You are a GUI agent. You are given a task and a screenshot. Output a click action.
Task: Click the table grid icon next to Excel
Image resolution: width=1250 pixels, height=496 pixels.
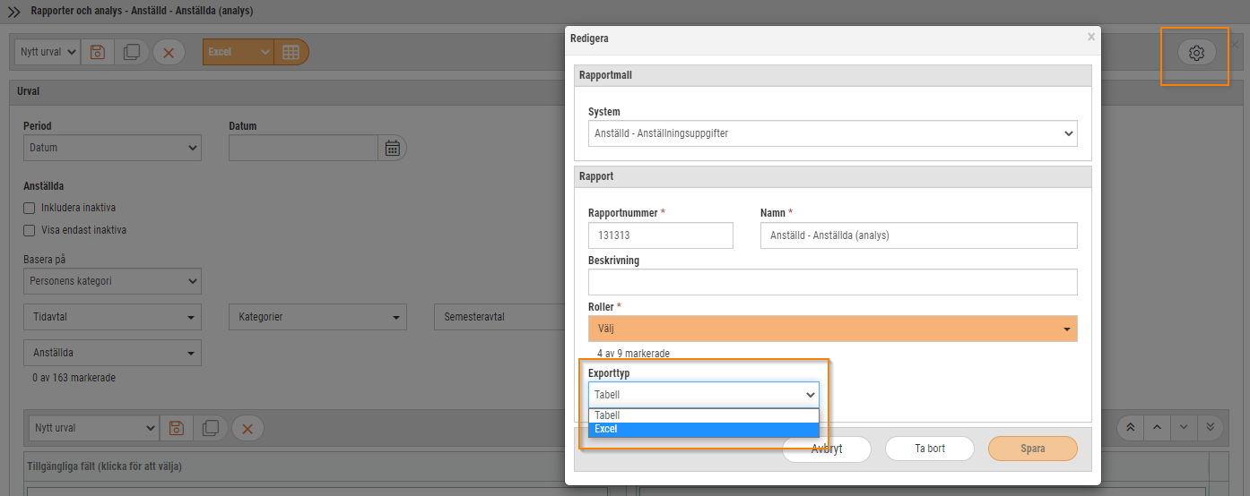291,52
